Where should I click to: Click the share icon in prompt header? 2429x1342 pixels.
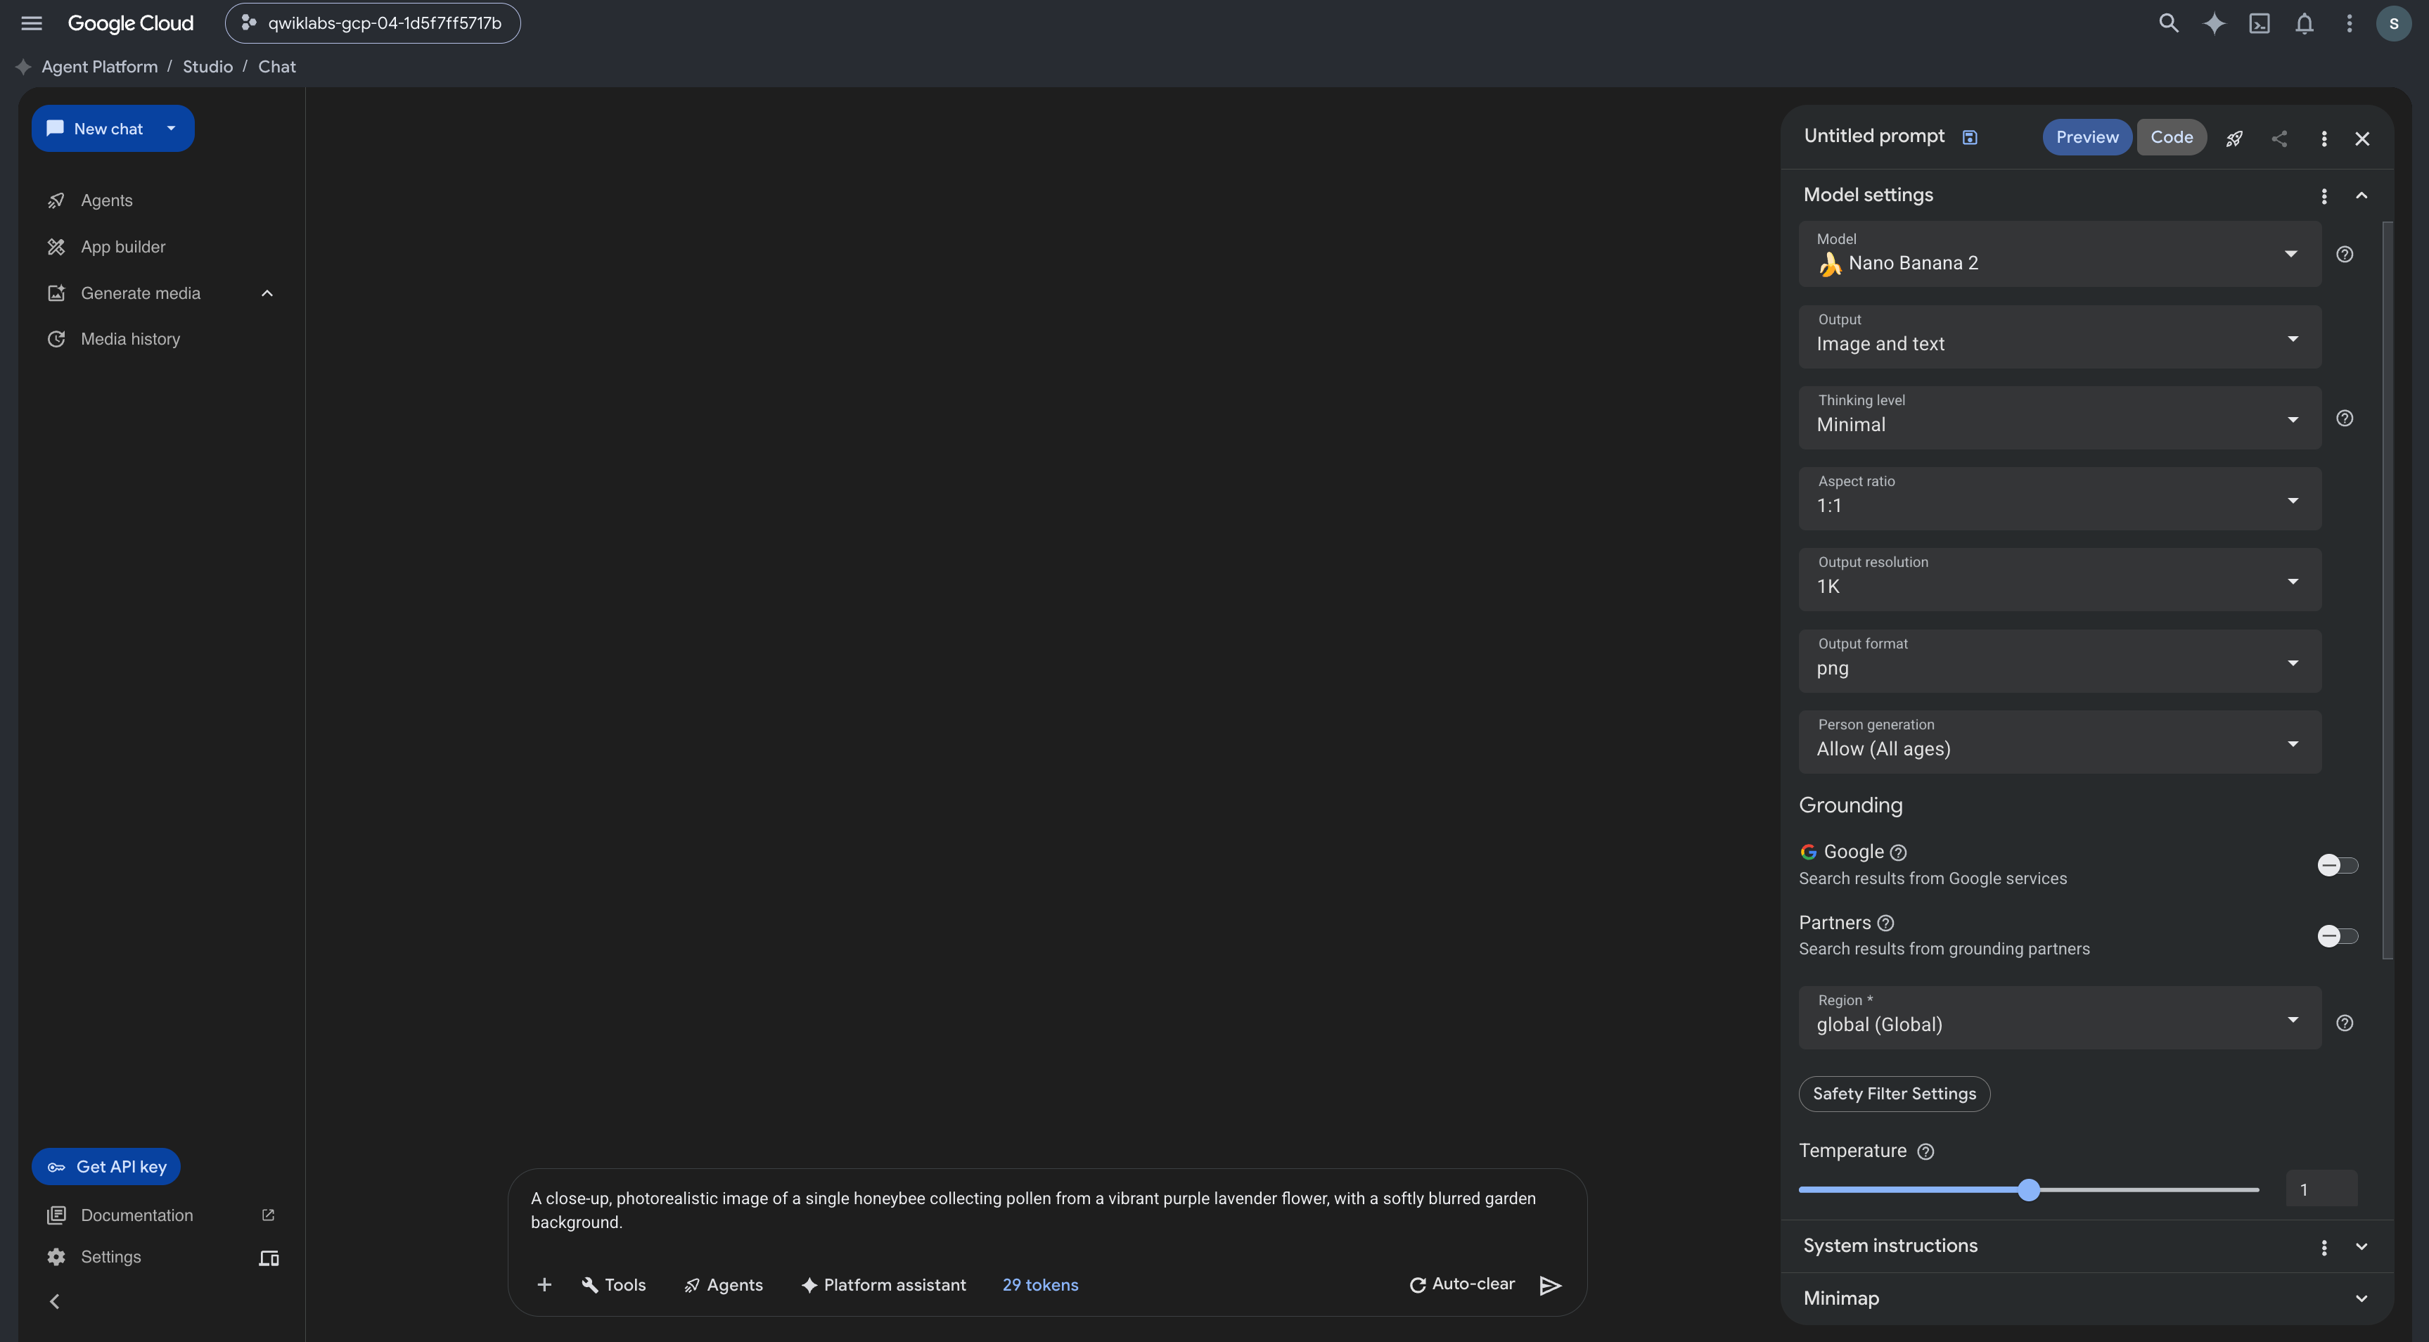(2279, 139)
